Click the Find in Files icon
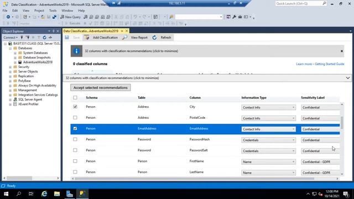The width and height of the screenshot is (354, 199). point(171,17)
